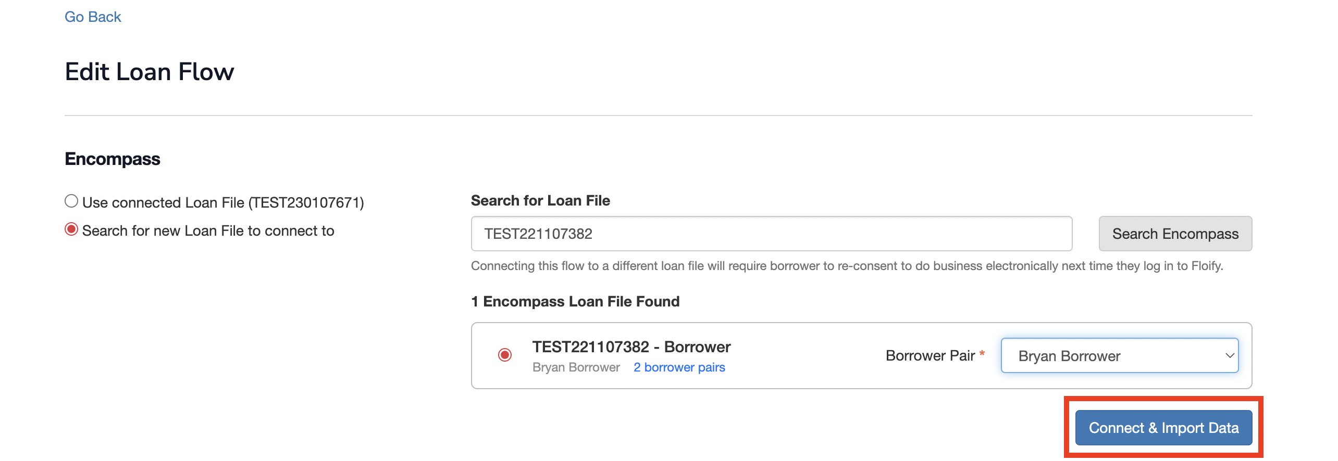Select Search for new Loan File radio

(71, 229)
